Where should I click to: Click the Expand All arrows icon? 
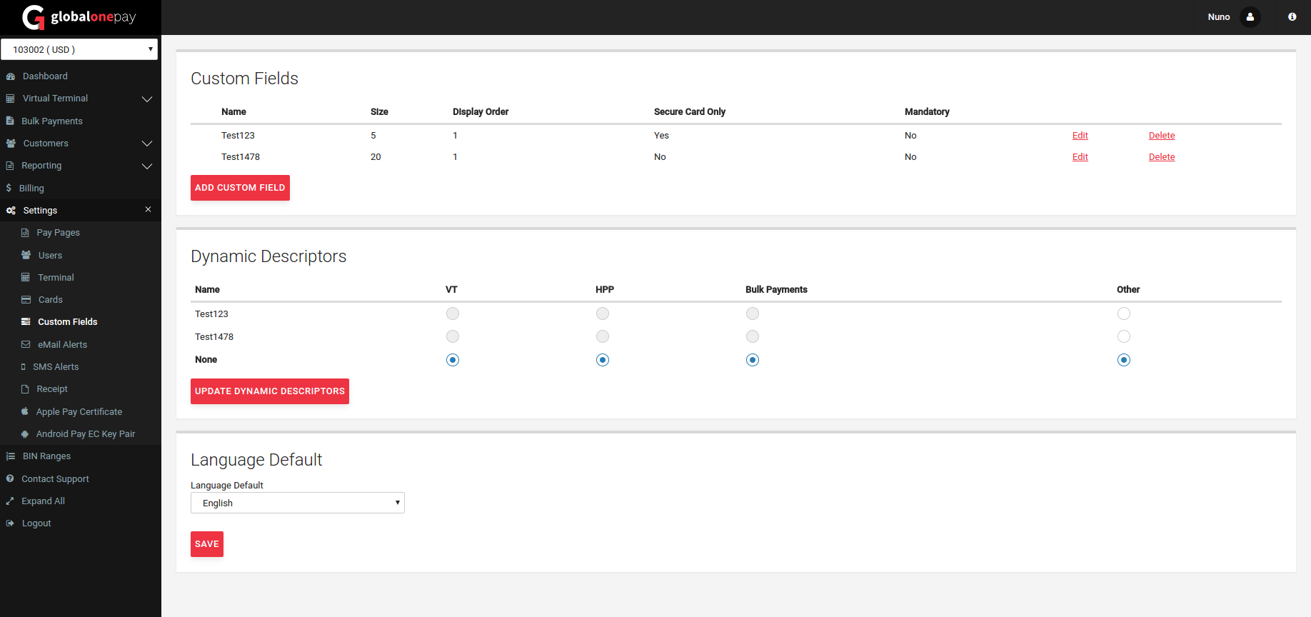(x=10, y=501)
